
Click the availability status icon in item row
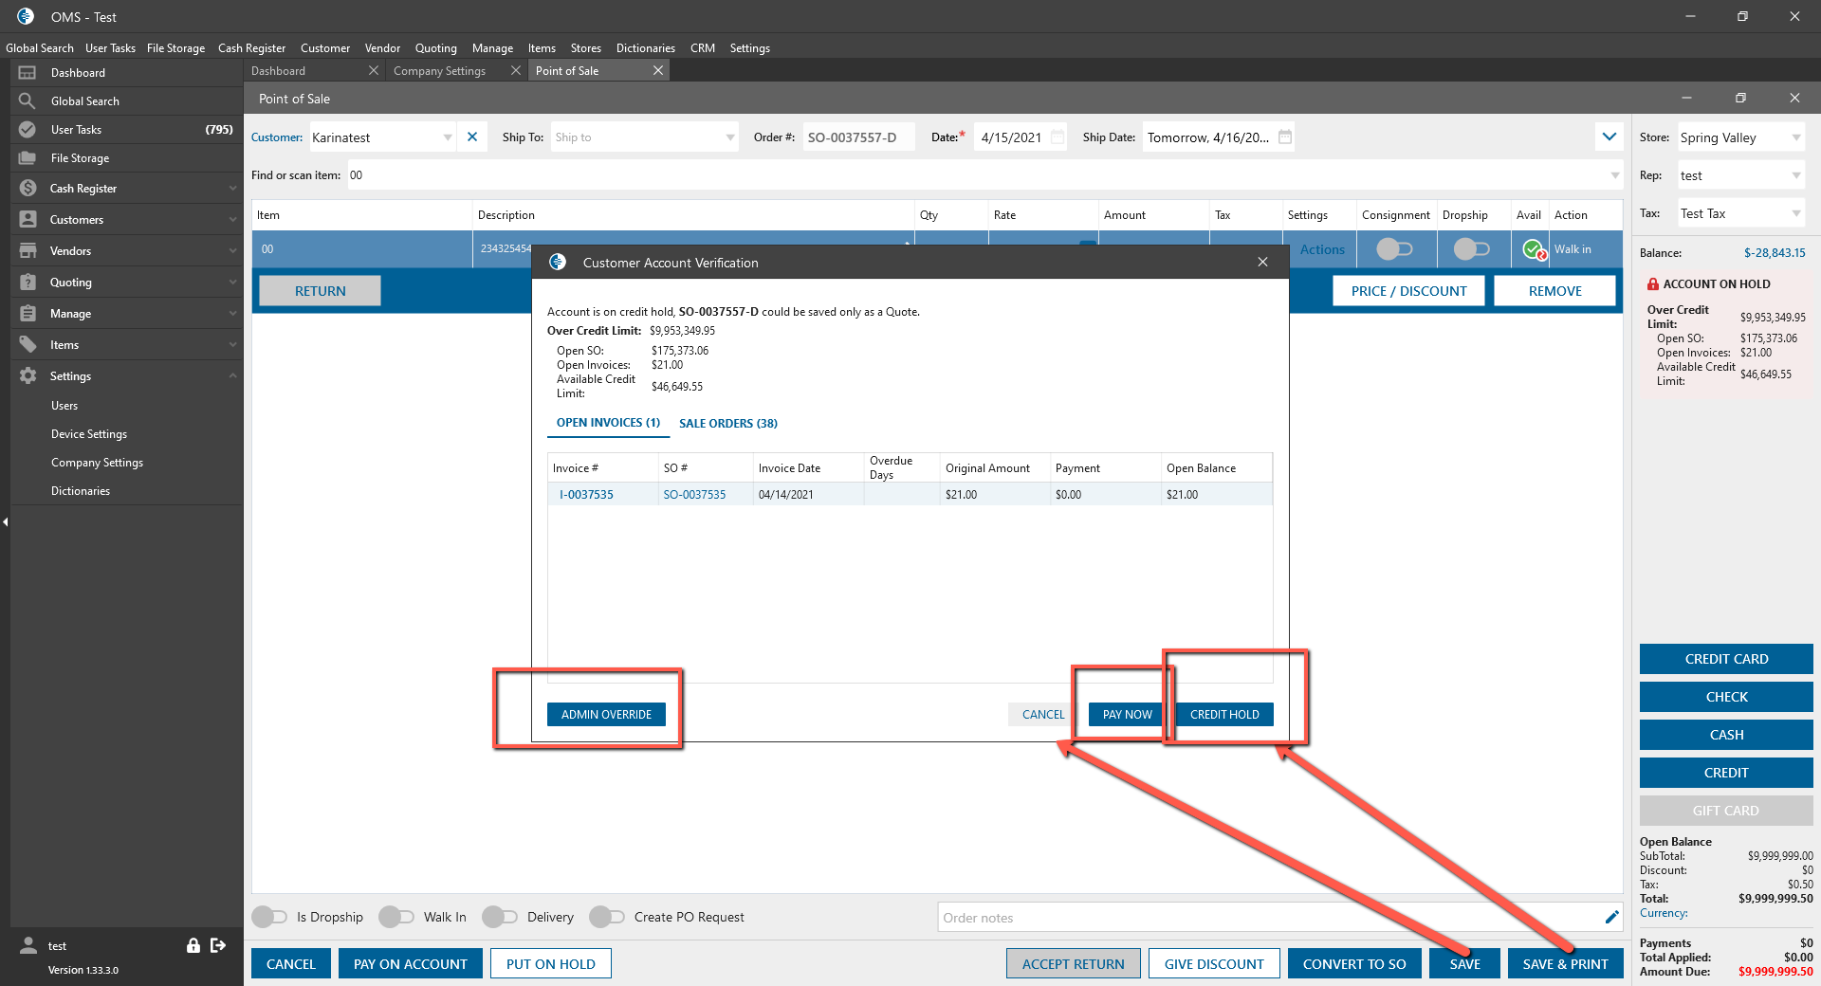click(x=1534, y=250)
